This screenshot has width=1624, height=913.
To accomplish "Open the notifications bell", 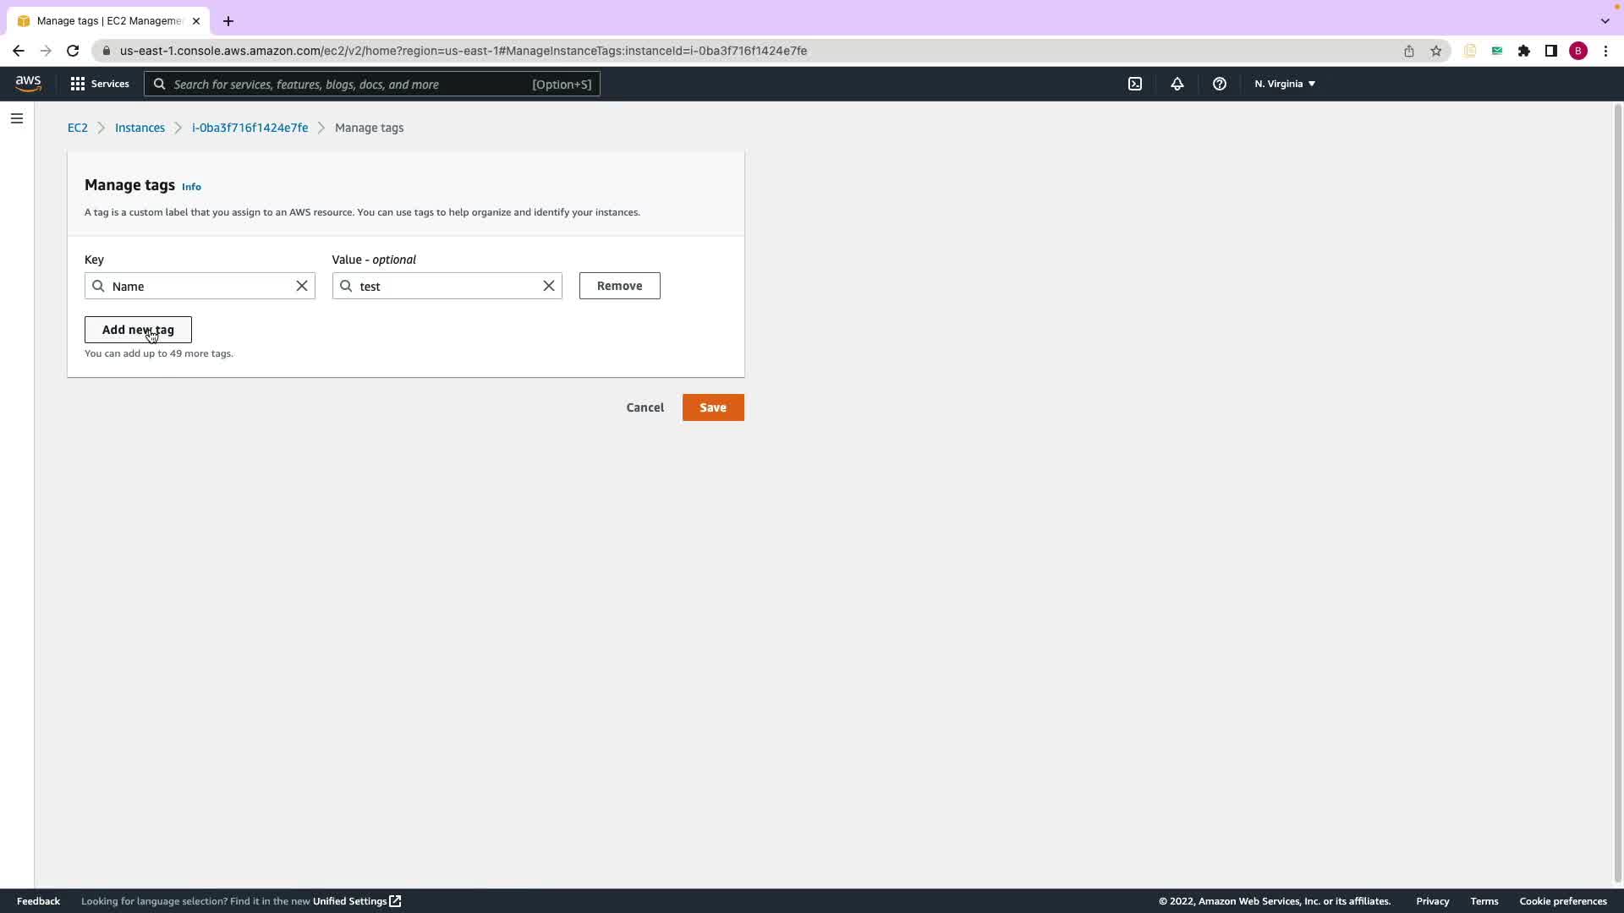I will 1177,84.
